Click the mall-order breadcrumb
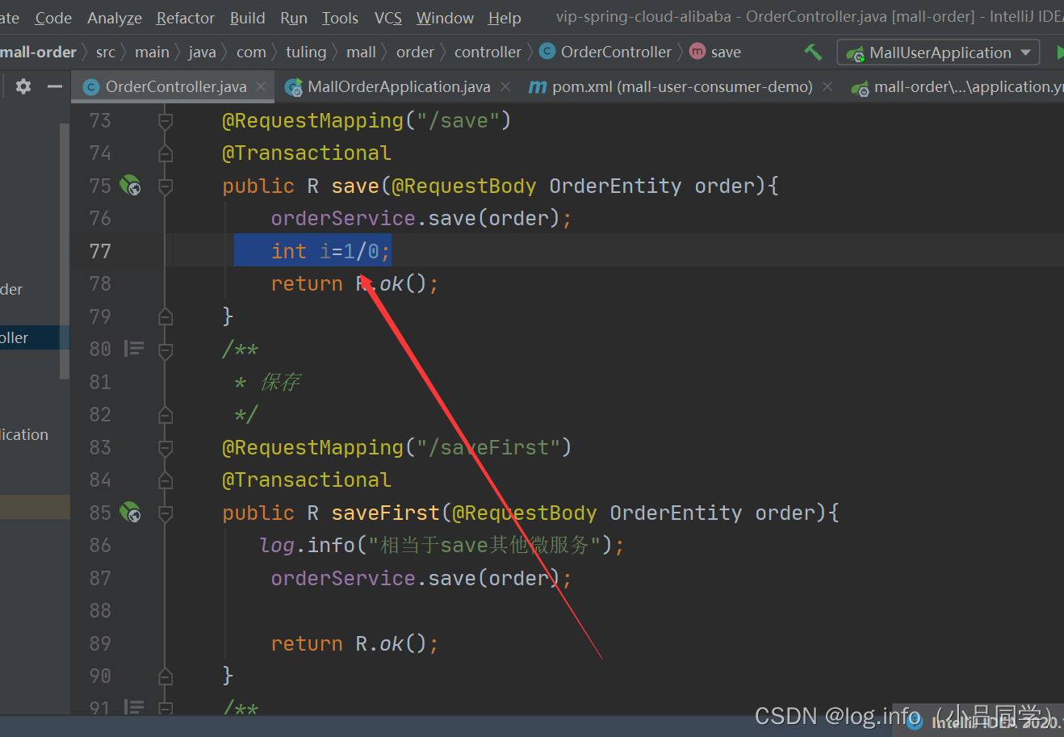1064x737 pixels. click(x=38, y=52)
